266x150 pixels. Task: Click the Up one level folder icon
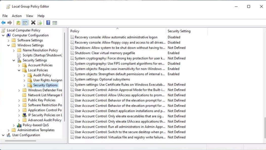18,23
